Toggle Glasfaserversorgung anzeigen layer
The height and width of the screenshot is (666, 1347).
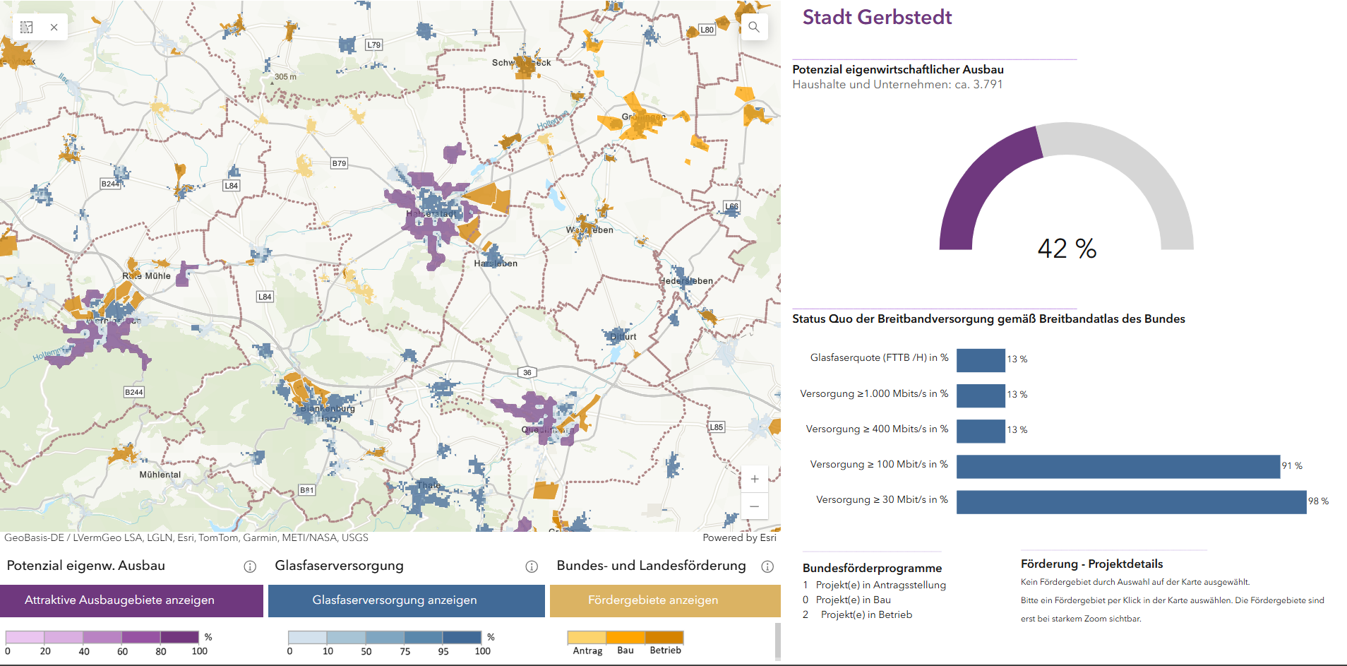pyautogui.click(x=406, y=600)
